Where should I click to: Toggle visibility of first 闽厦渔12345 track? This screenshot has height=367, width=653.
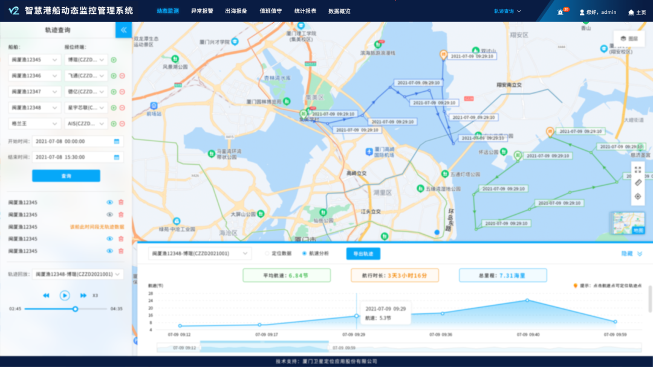coord(110,202)
